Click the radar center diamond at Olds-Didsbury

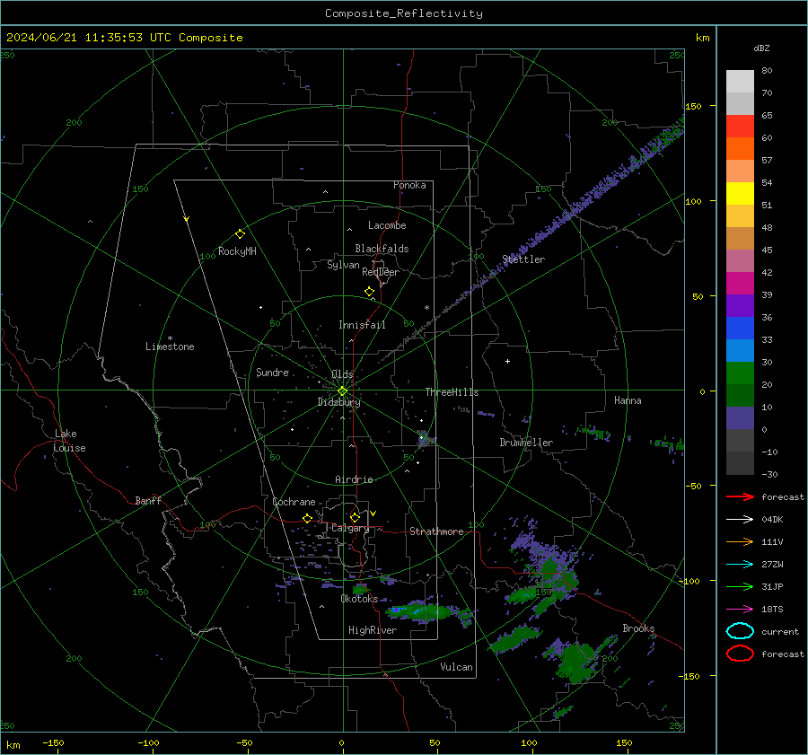click(x=342, y=391)
